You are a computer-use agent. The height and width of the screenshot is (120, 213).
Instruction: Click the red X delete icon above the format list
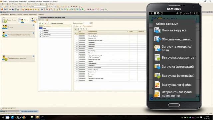coord(45,23)
